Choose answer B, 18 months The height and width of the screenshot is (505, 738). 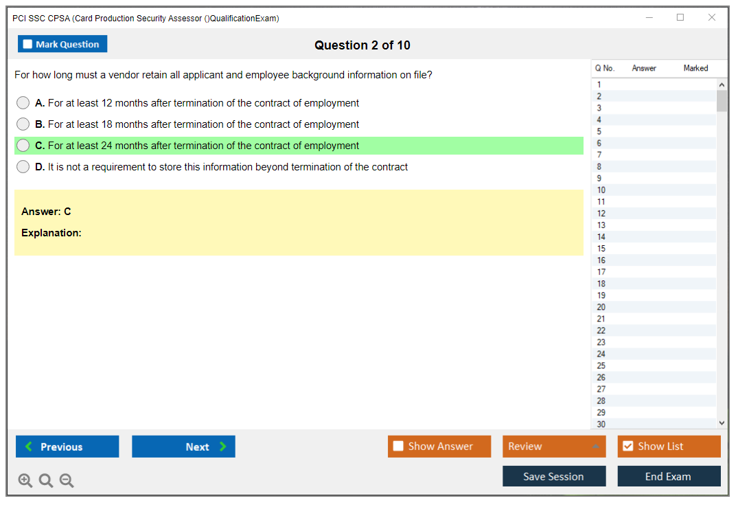click(x=23, y=124)
